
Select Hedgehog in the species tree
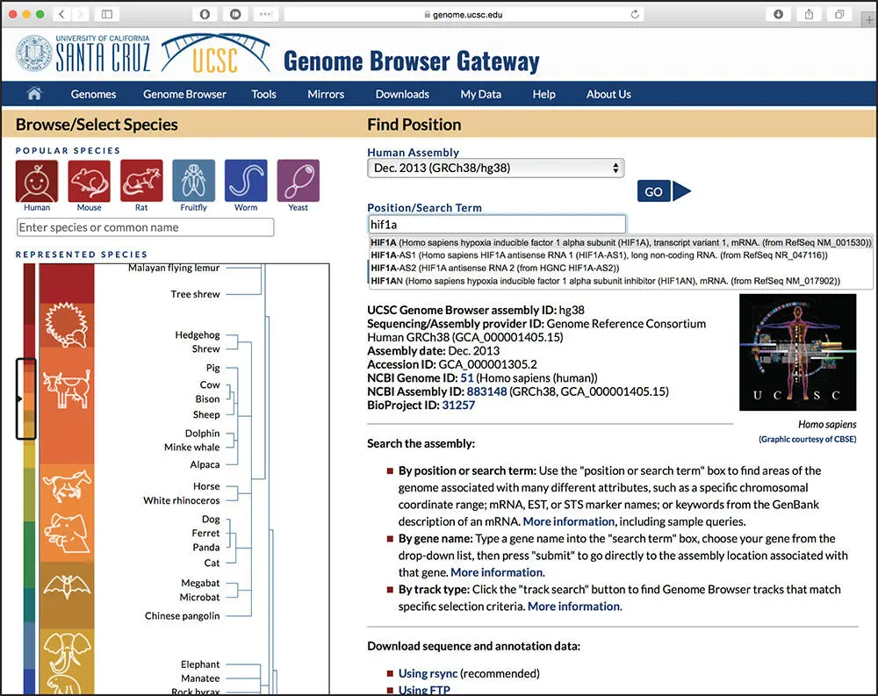[x=197, y=335]
